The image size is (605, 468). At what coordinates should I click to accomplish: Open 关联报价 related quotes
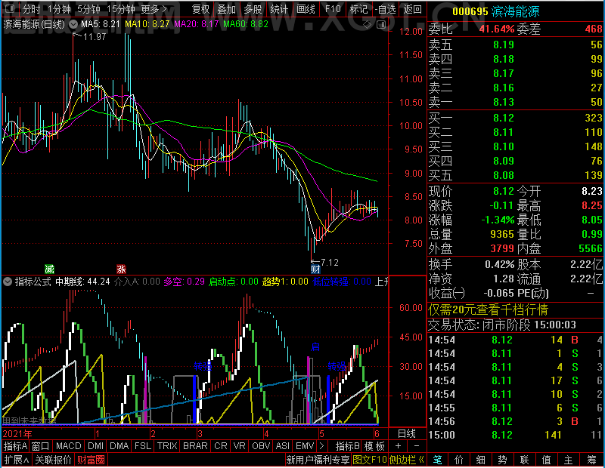click(53, 460)
